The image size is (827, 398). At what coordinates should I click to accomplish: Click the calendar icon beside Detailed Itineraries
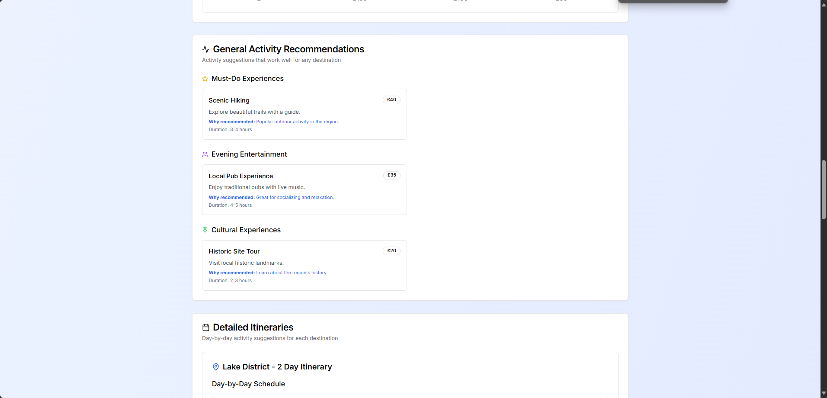pos(205,327)
